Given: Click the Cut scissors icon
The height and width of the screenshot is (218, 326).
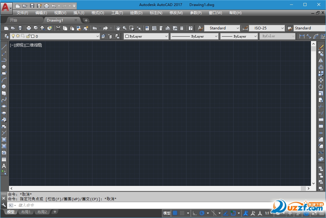Looking at the screenshot, I should click(58, 28).
